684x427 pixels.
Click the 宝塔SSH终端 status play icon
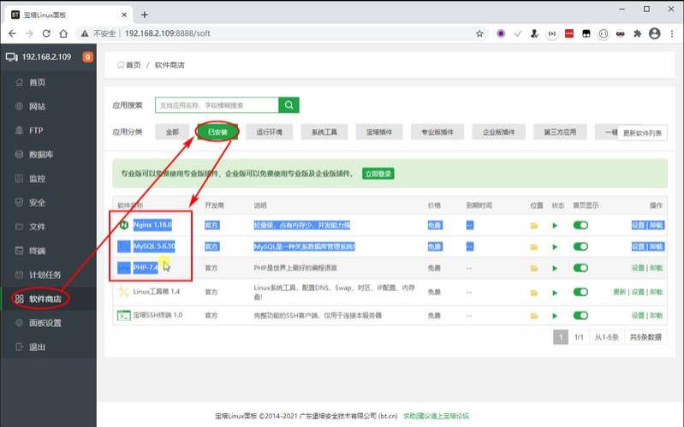point(555,316)
